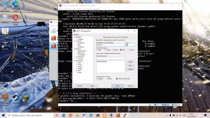Open Task View on the taskbar

[57, 115]
